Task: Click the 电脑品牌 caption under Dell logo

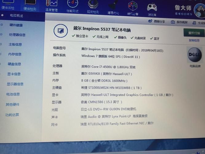Action: click(x=195, y=66)
